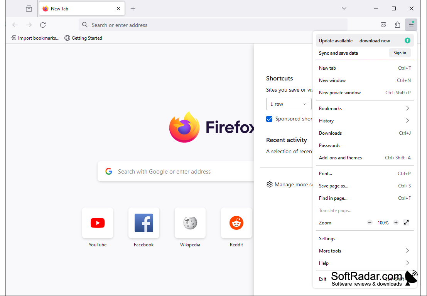Screen dimensions: 427x296
Task: Go back one page
Action: 15,25
